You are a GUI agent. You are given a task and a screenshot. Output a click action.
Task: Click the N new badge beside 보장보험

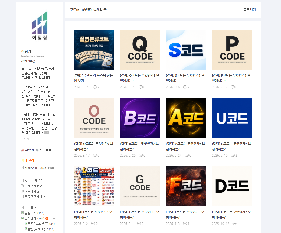tap(47, 218)
